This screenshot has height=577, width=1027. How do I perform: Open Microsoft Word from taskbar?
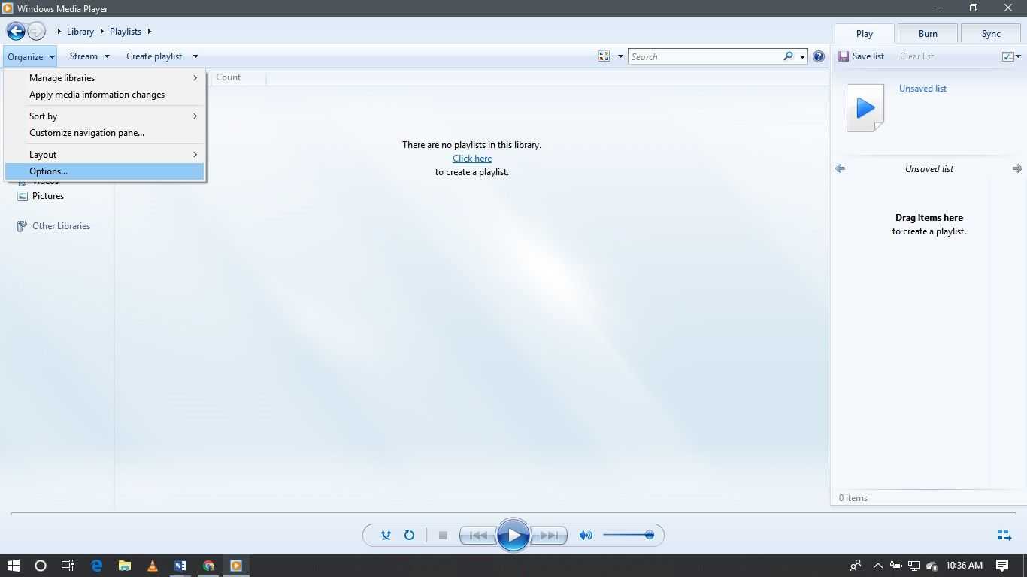tap(180, 566)
